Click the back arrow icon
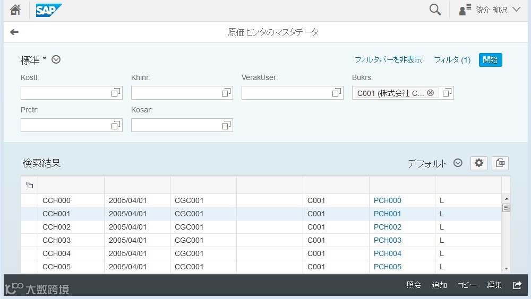 14,32
